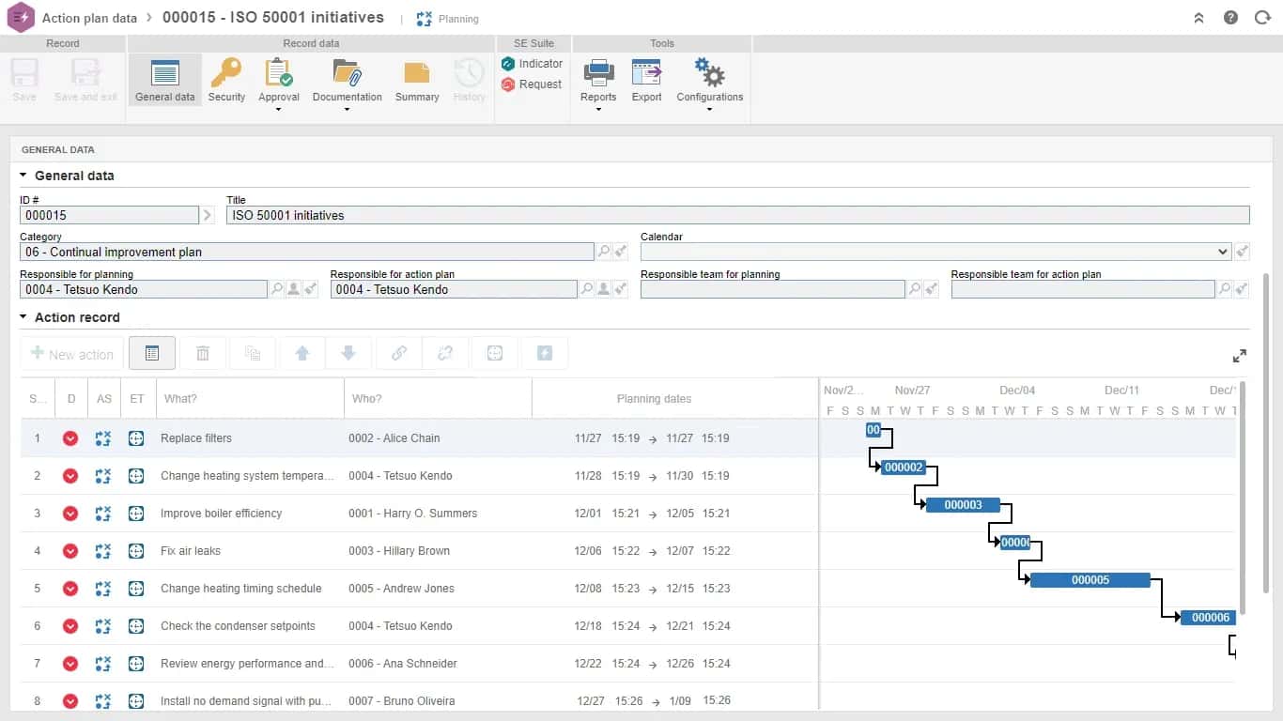Click 0003 - Hillary Brown cell
Viewport: 1283px width, 721px height.
(399, 551)
